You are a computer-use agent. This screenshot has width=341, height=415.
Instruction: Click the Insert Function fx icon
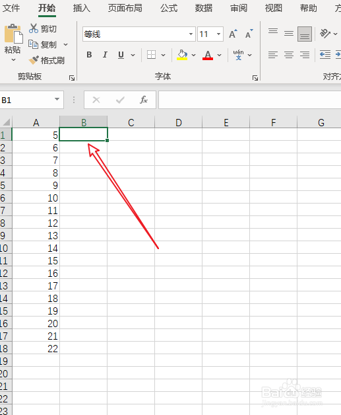coord(143,100)
